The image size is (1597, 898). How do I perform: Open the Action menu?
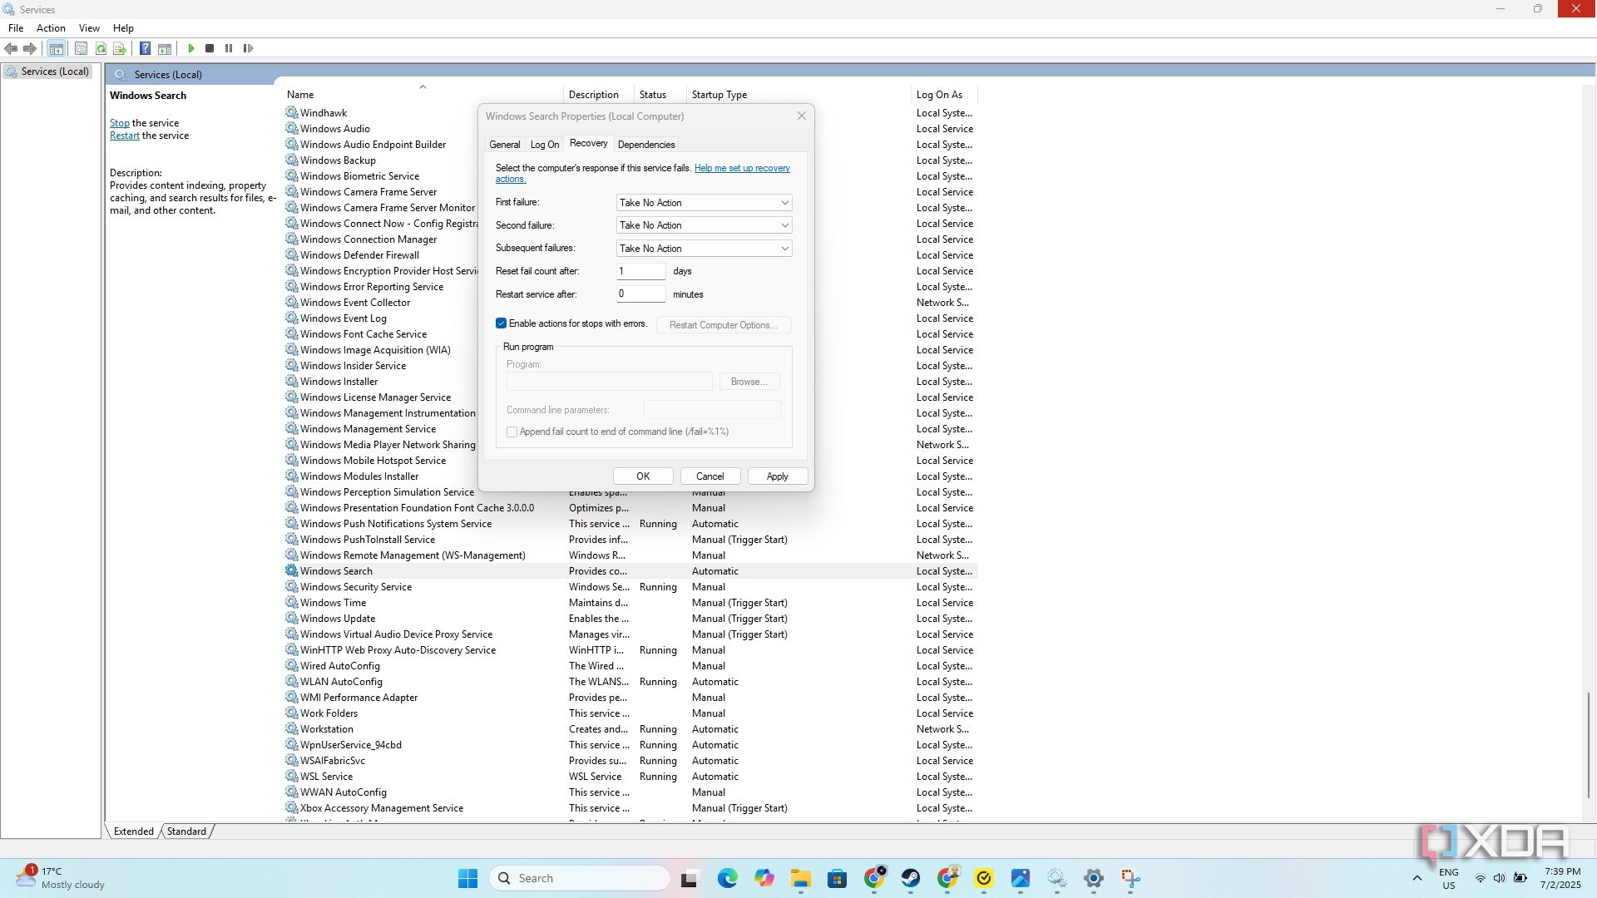(51, 27)
